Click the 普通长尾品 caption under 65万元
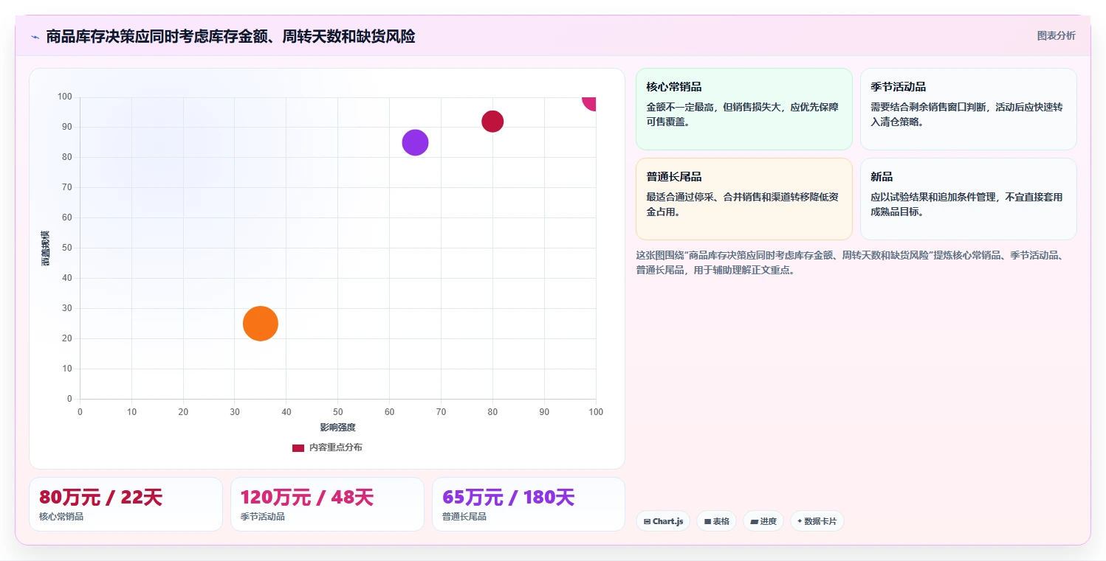 click(464, 517)
